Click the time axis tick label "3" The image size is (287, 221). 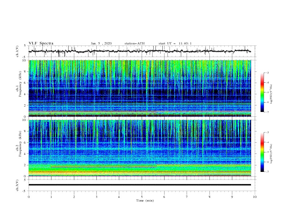[96, 197]
